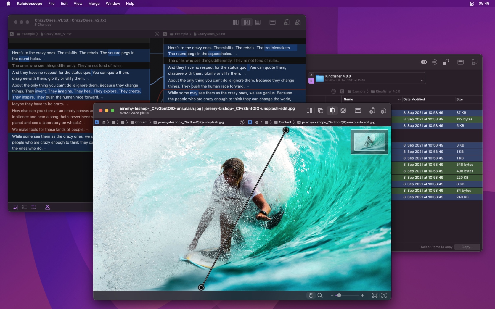Select the Two-Up image comparison view
The width and height of the screenshot is (495, 309).
[309, 111]
